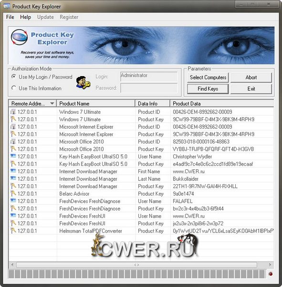Image resolution: width=282 pixels, height=287 pixels.
Task: Click the Key Hash EasyBoot UltraISO 5.0 User Name row name
Action: (93, 156)
